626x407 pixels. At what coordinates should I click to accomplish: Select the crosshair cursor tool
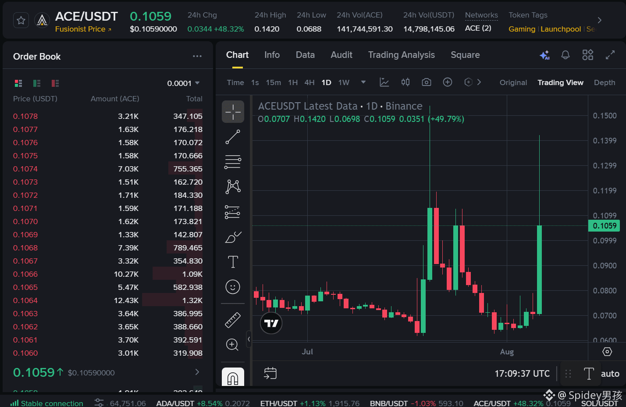(233, 112)
